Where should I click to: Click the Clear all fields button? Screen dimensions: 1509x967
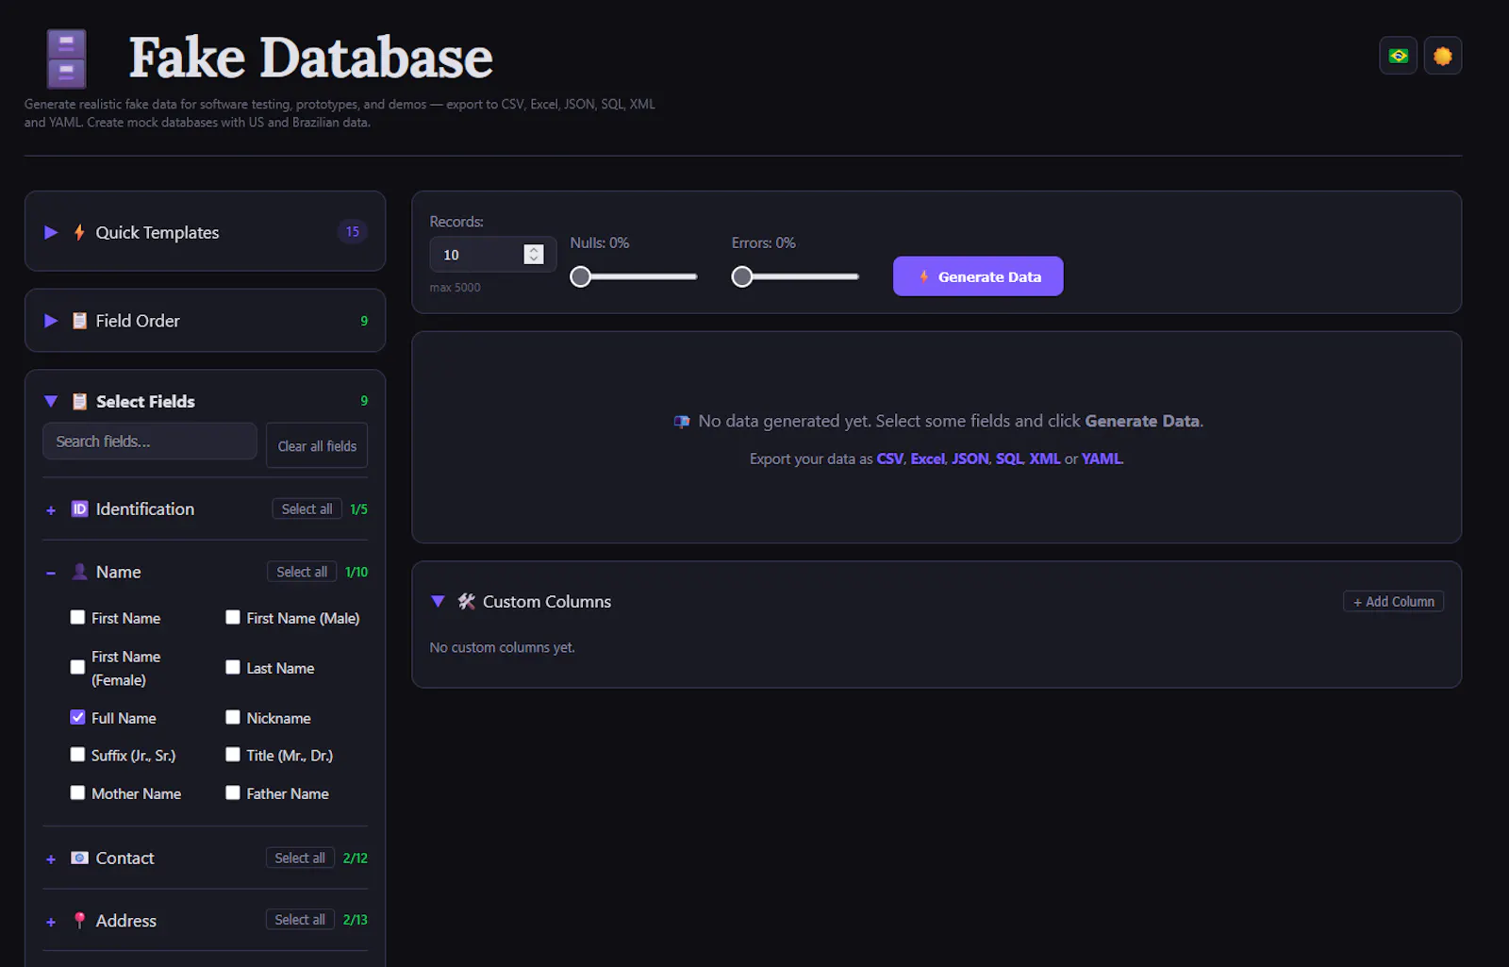click(317, 445)
